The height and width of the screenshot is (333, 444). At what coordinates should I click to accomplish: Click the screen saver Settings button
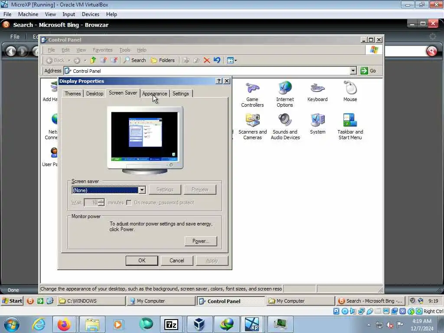[165, 189]
